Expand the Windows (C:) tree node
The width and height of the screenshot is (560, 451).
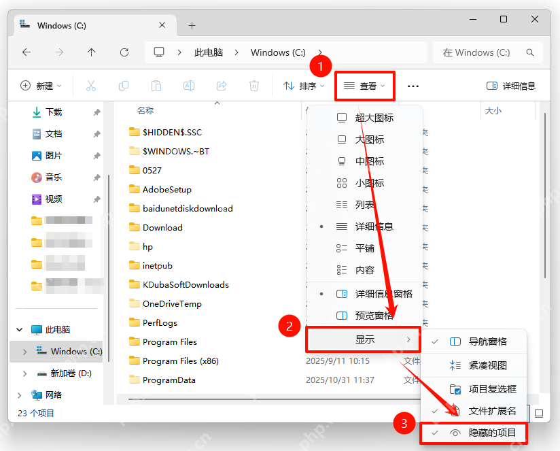[24, 352]
